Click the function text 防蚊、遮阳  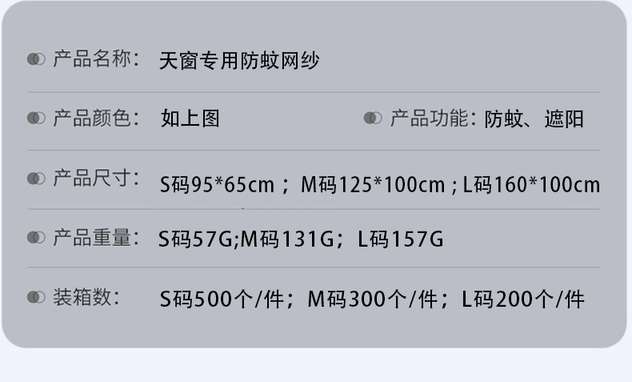coord(534,119)
